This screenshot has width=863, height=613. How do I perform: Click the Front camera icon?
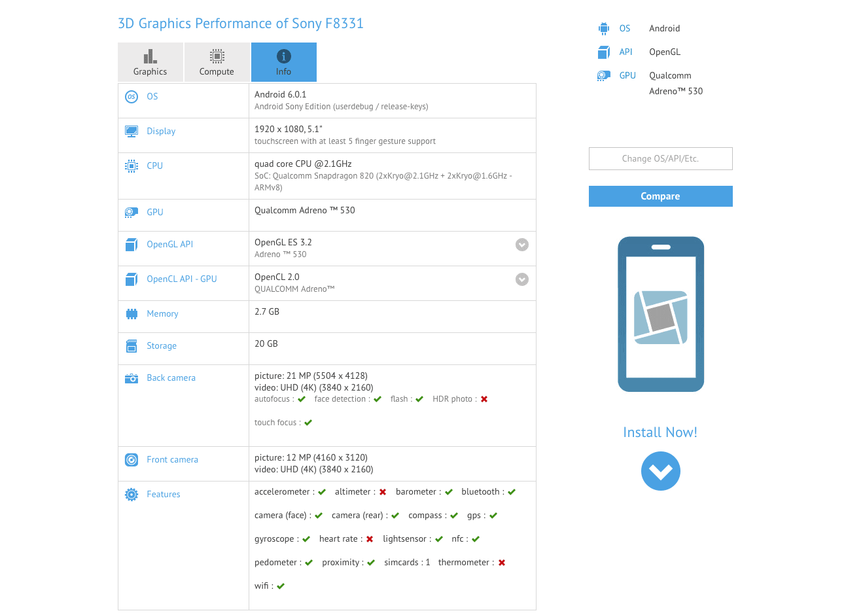point(132,460)
